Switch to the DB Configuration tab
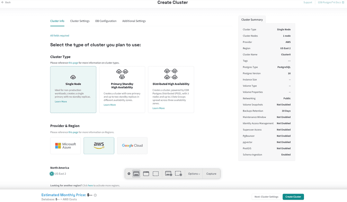This screenshot has width=347, height=202. click(106, 21)
